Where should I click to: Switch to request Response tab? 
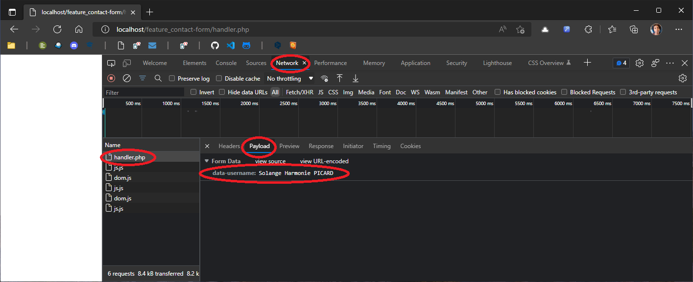(321, 146)
